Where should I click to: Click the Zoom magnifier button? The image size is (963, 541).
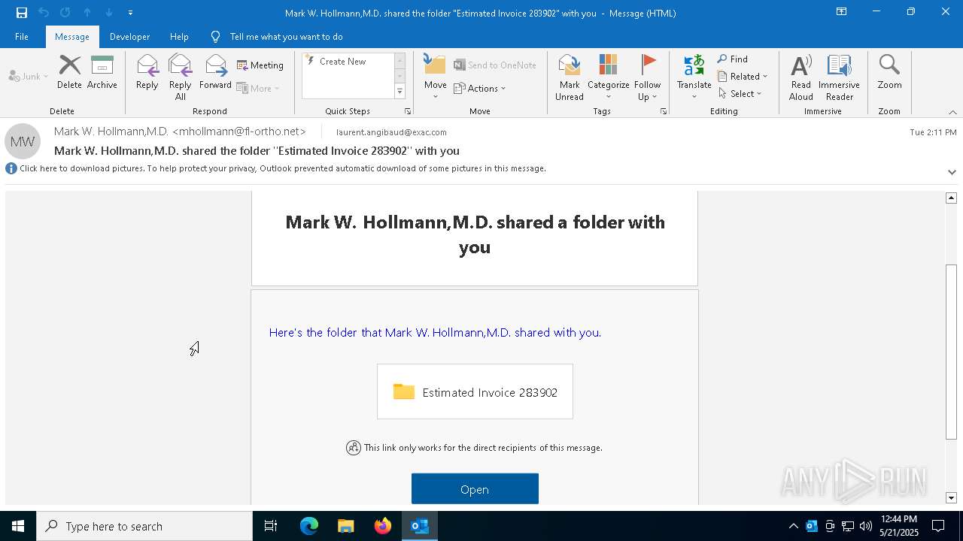click(889, 73)
